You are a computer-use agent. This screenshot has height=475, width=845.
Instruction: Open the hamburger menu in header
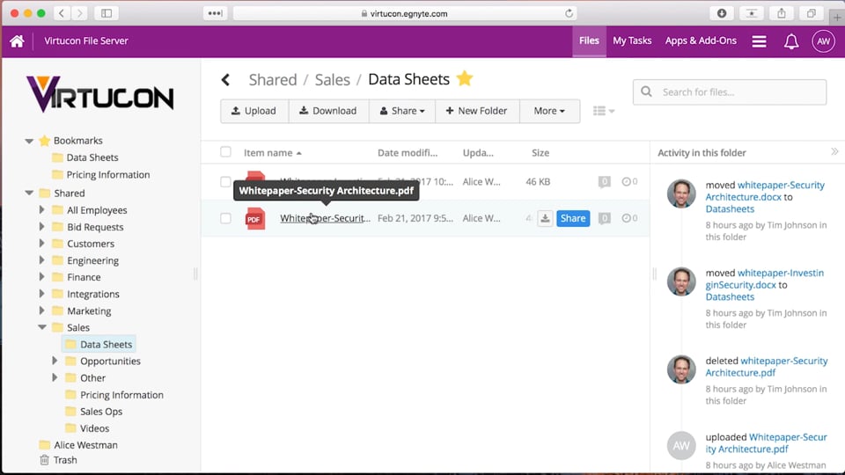click(x=759, y=41)
